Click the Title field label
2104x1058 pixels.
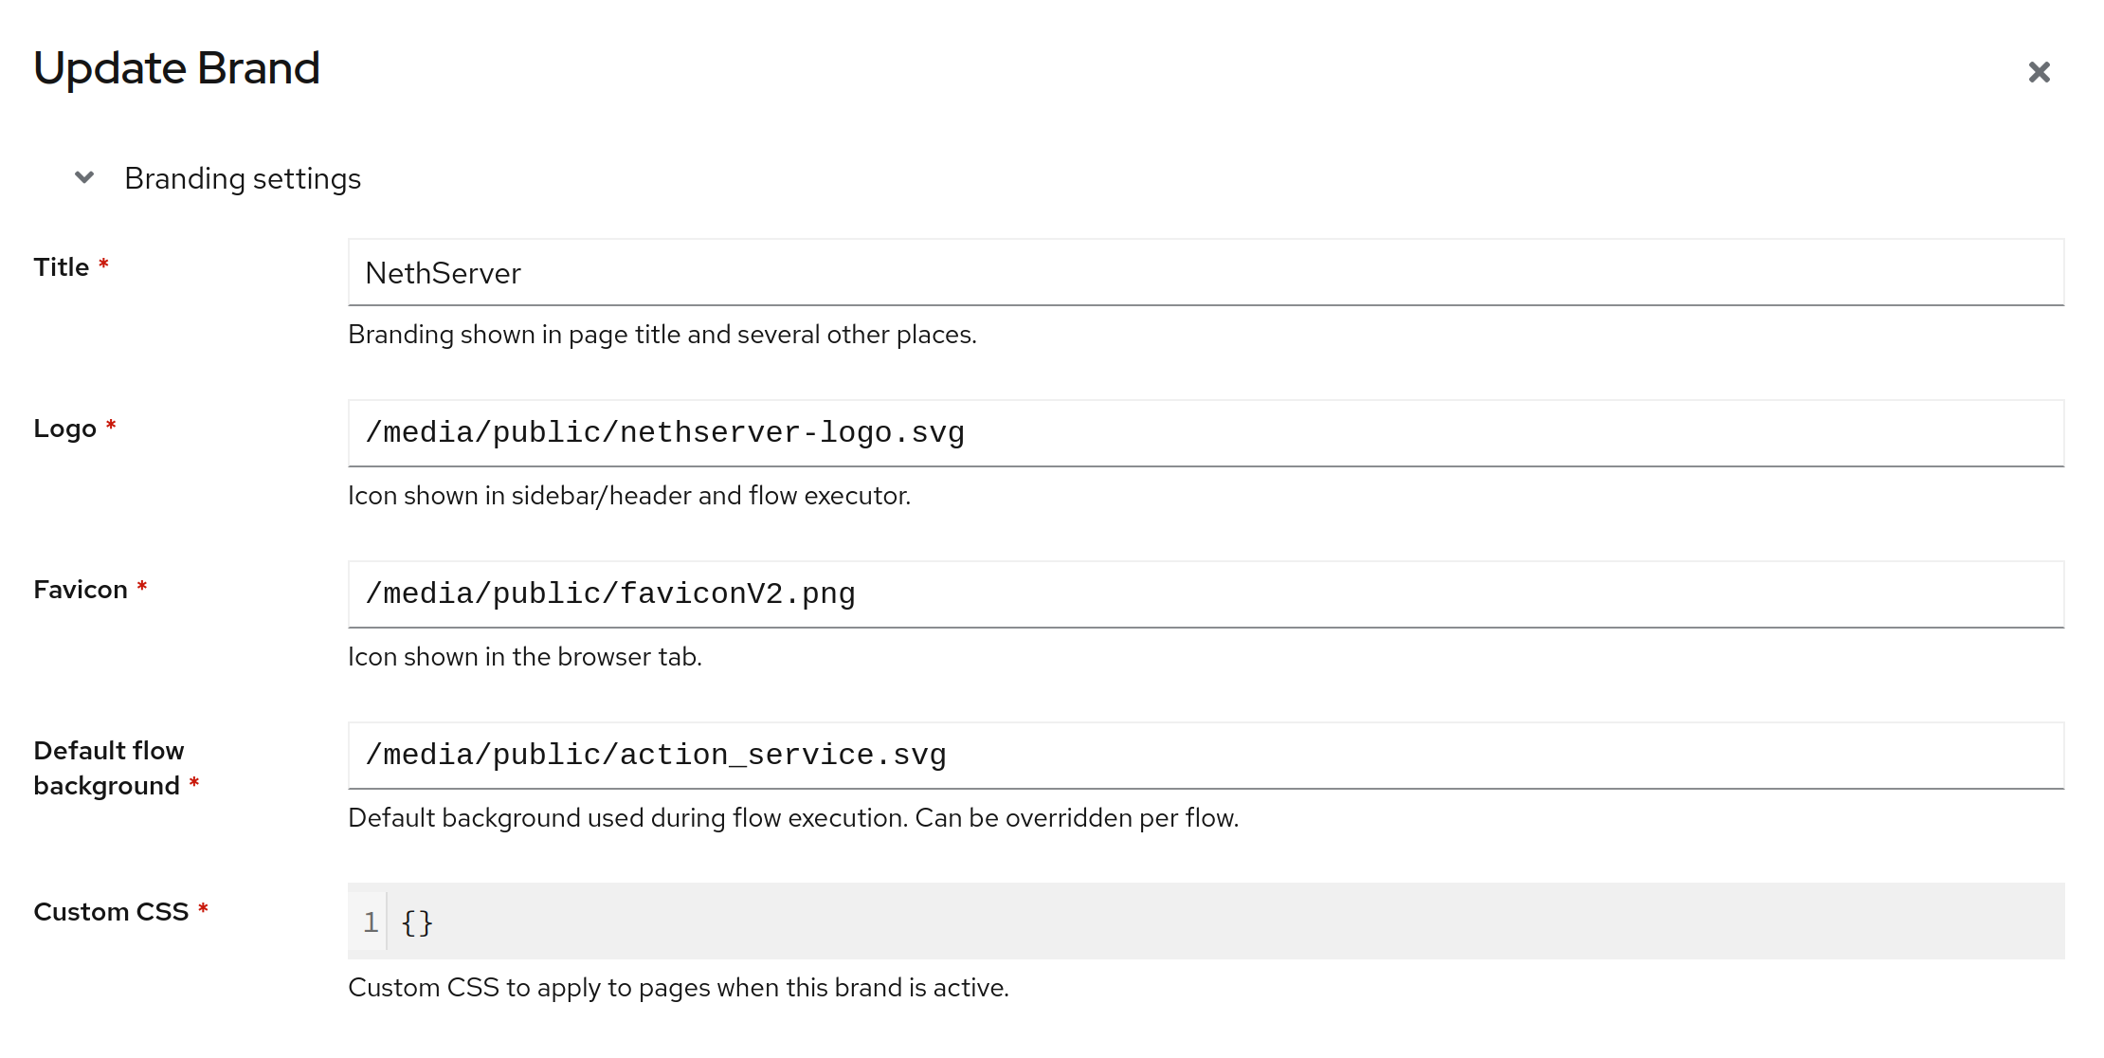[x=62, y=267]
